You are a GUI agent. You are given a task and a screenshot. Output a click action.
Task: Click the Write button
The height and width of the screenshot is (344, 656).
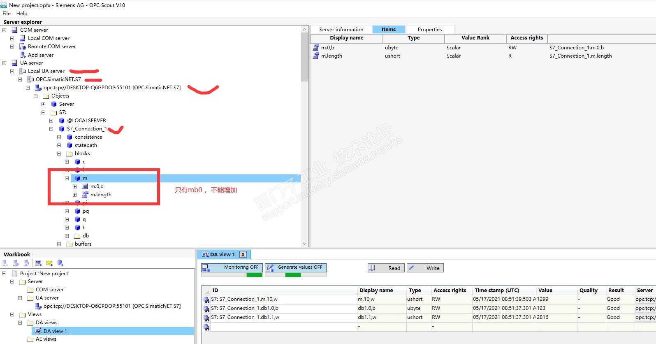(x=425, y=268)
